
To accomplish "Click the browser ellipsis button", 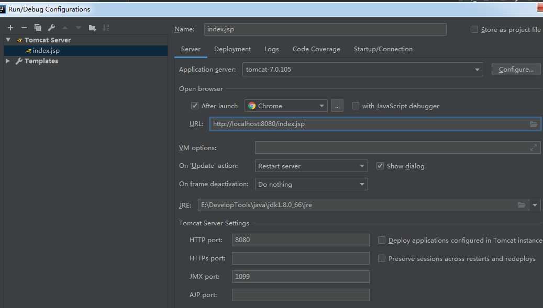I will click(337, 106).
